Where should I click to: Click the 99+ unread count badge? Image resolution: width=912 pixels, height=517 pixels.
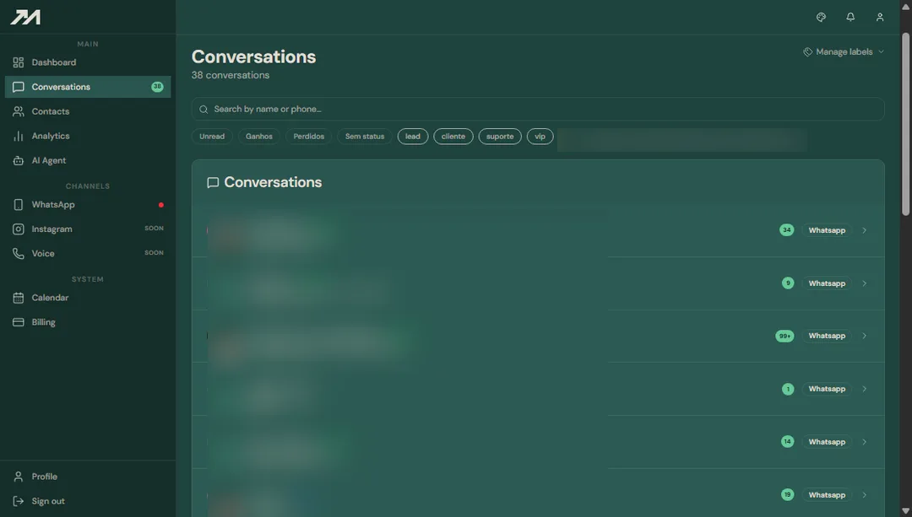(x=784, y=336)
